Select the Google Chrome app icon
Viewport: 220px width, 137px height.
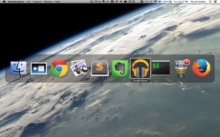[59, 68]
